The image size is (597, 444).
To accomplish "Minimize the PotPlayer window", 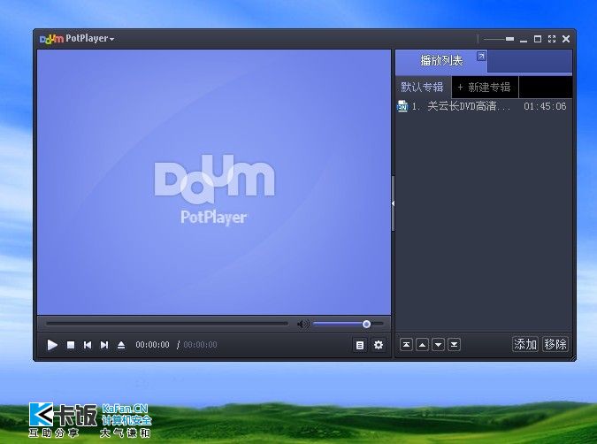I will (524, 40).
